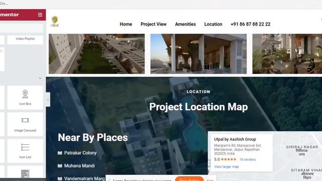Click the Stop sharing button
322x181 pixels.
[x=189, y=179]
